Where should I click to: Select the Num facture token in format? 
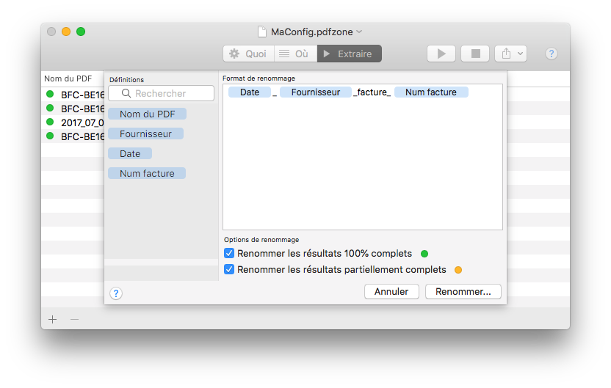pyautogui.click(x=431, y=92)
